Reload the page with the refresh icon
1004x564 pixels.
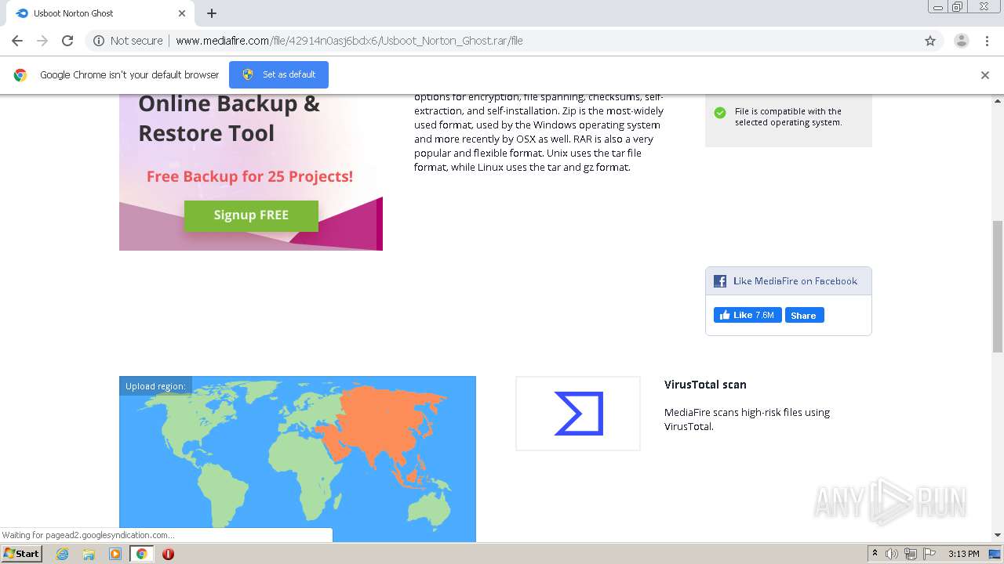[67, 41]
